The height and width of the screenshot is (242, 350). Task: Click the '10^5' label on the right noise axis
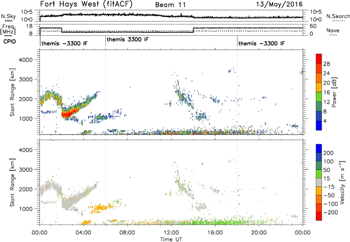tap(316, 12)
